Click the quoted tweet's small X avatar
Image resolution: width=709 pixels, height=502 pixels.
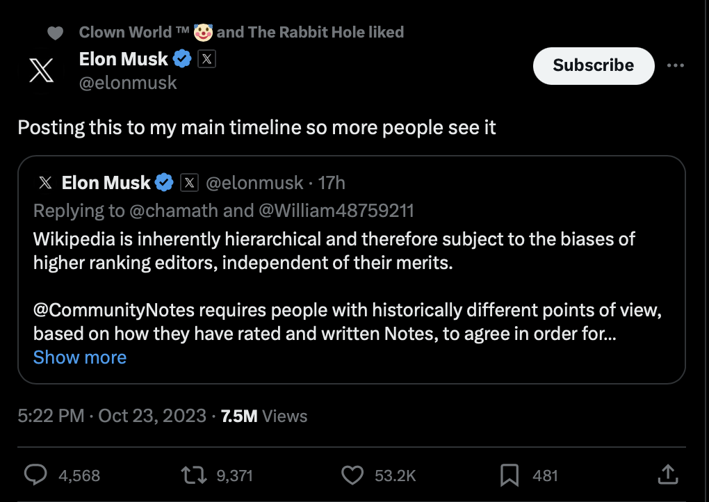(45, 183)
